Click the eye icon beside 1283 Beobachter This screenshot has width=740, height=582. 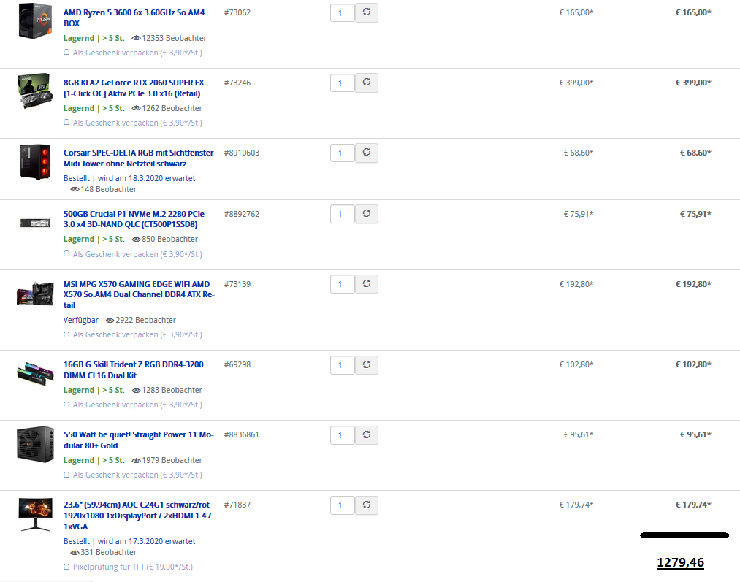tap(136, 391)
